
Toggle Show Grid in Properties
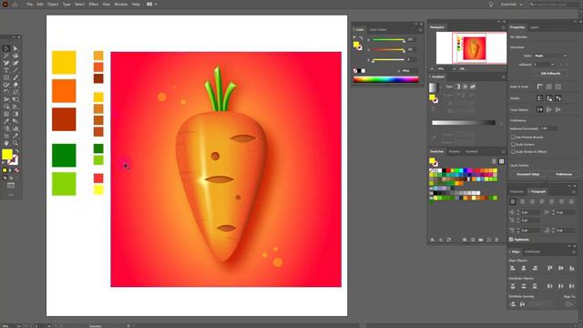click(549, 87)
